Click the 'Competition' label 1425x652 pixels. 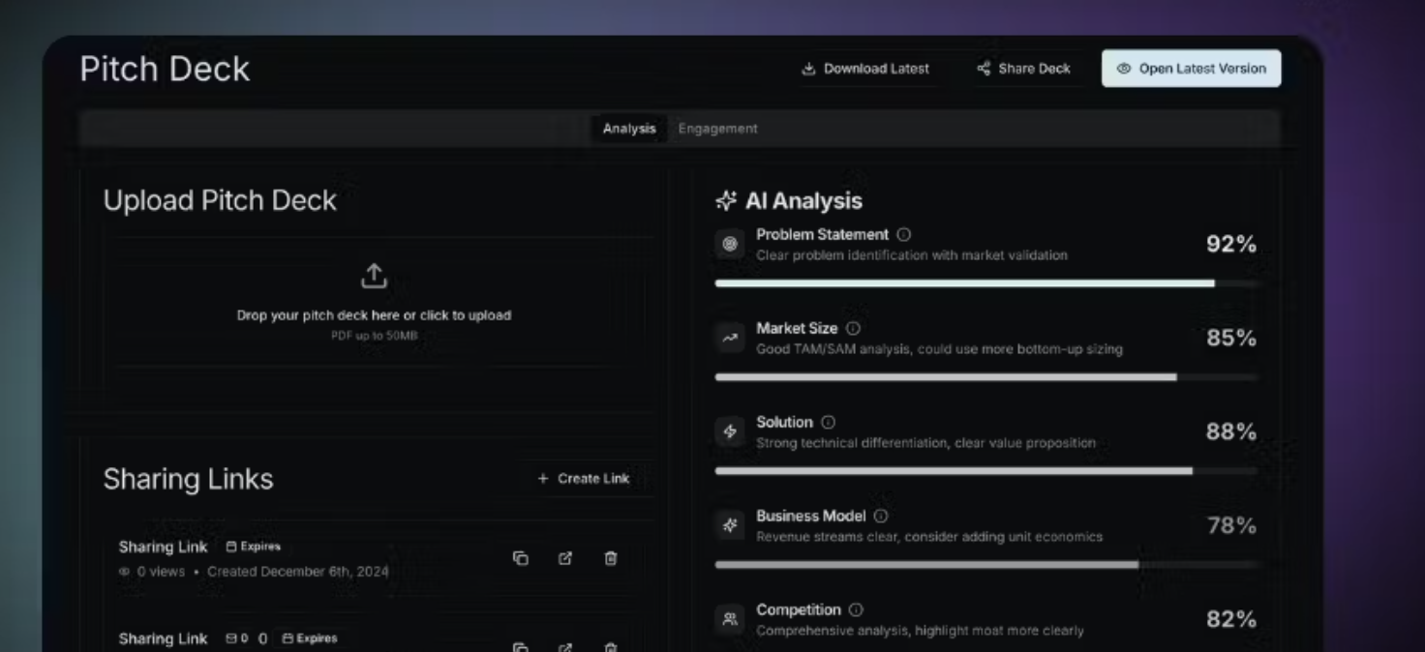pos(799,610)
